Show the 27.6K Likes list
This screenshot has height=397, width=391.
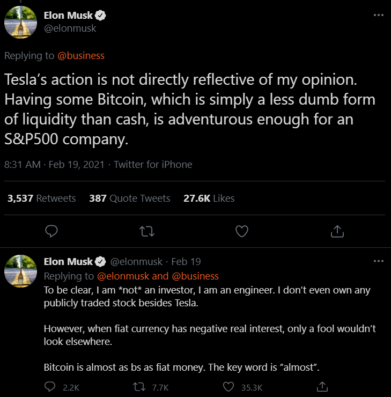209,198
